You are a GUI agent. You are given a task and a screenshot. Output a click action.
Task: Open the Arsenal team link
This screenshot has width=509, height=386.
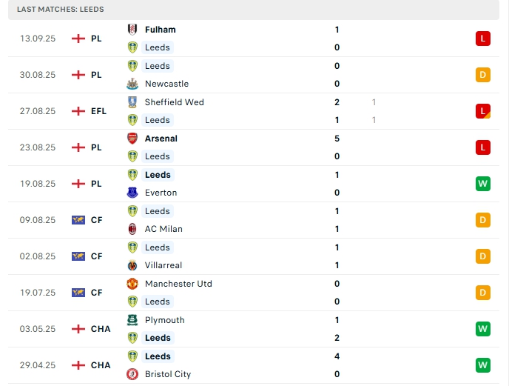[161, 139]
